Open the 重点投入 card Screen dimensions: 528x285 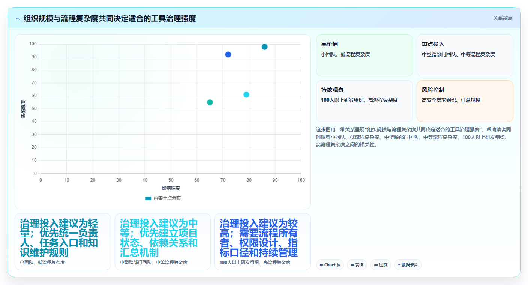[465, 55]
